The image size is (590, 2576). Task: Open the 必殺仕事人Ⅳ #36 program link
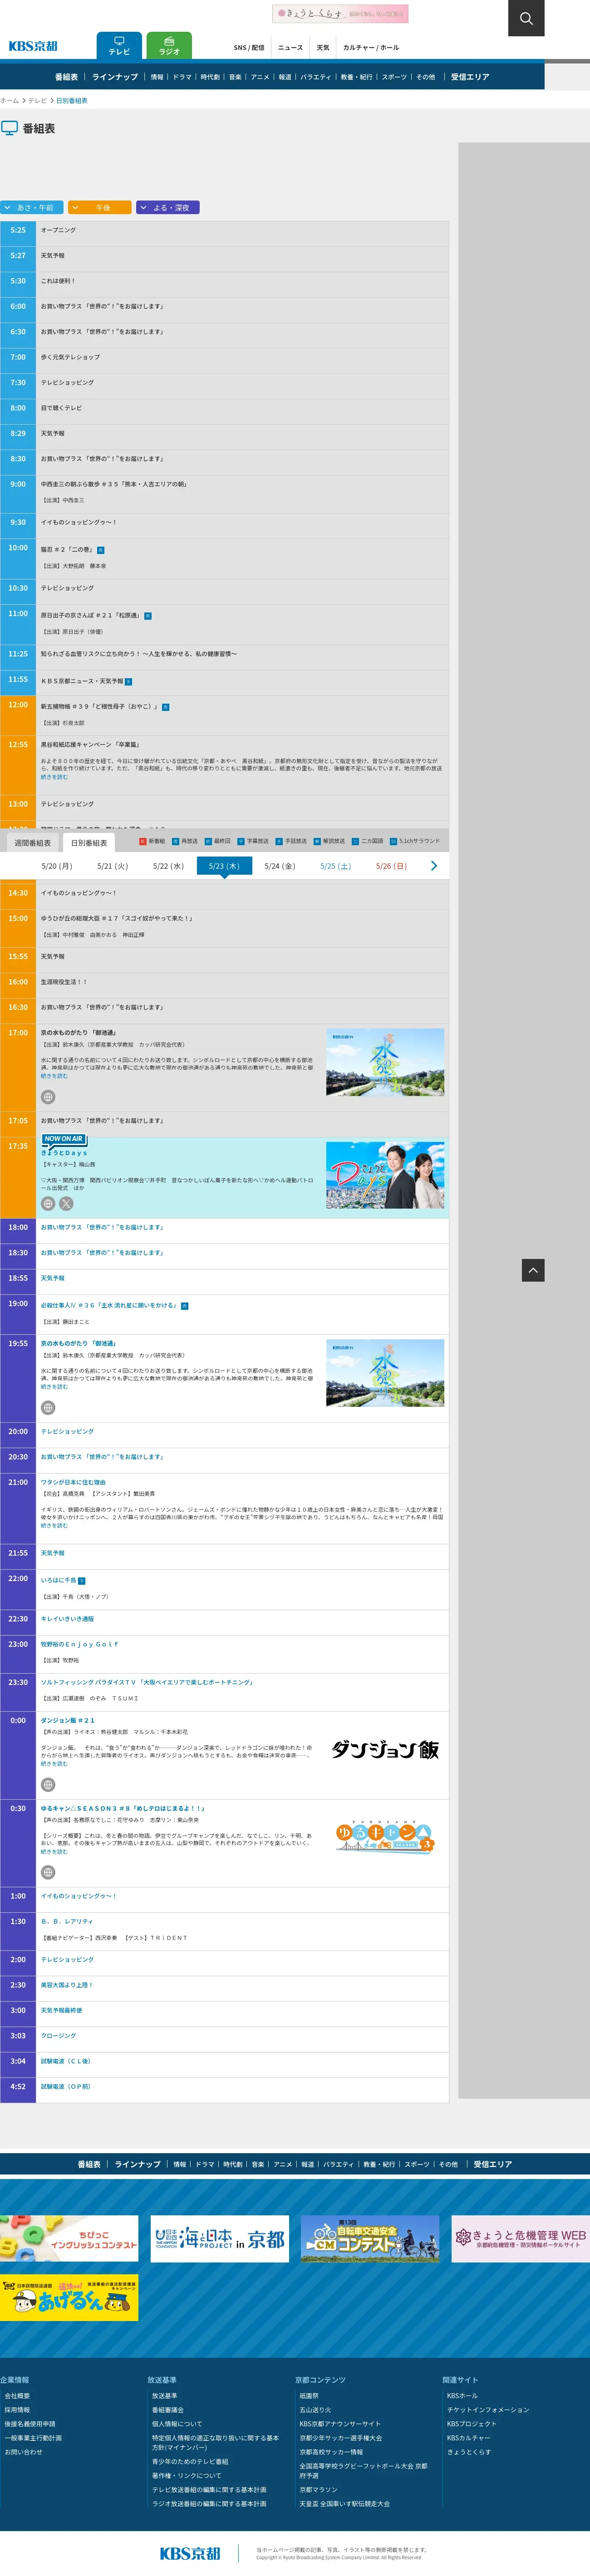click(109, 1305)
